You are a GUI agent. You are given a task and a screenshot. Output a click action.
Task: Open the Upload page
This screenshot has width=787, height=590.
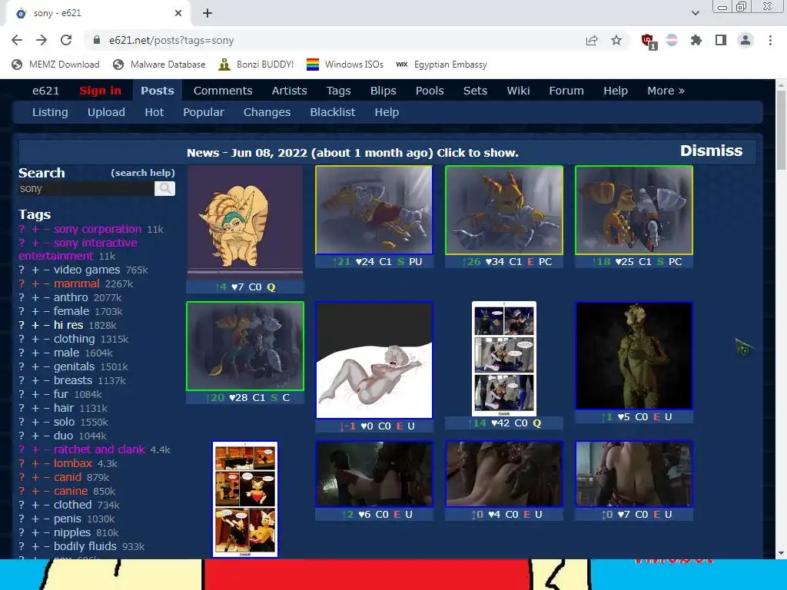pyautogui.click(x=106, y=112)
